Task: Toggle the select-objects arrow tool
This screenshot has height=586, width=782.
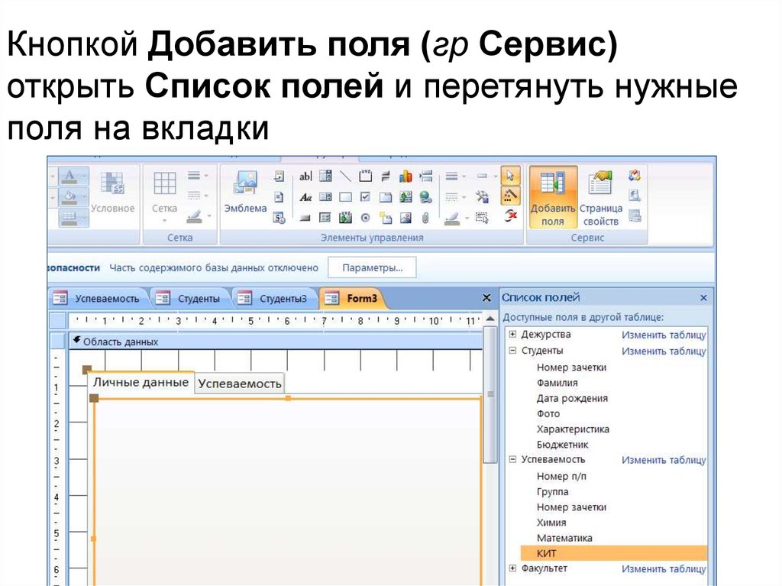Action: pyautogui.click(x=511, y=176)
